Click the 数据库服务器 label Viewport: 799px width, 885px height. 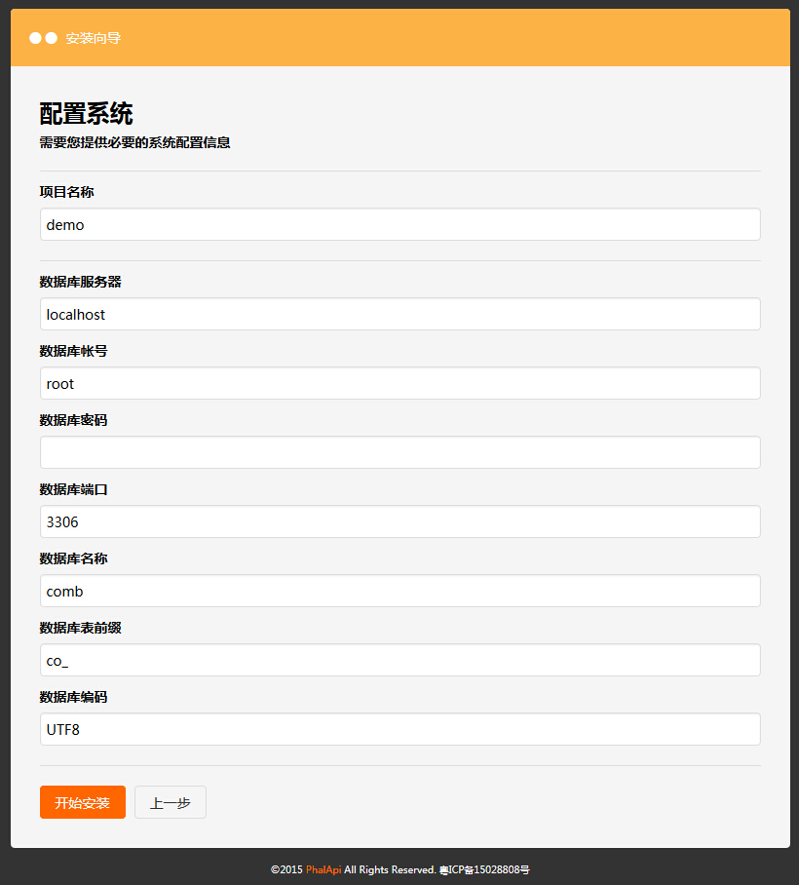click(x=80, y=282)
